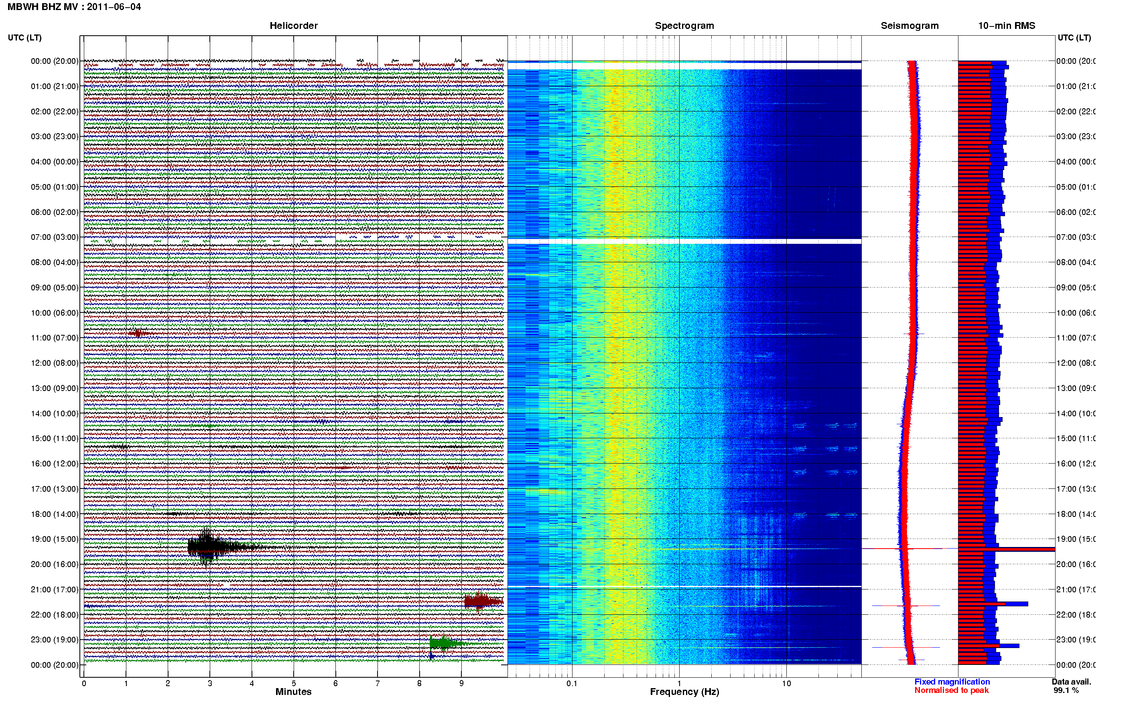Click the '07:00 (03:00)' left time label
Image resolution: width=1141 pixels, height=713 pixels.
(x=55, y=237)
